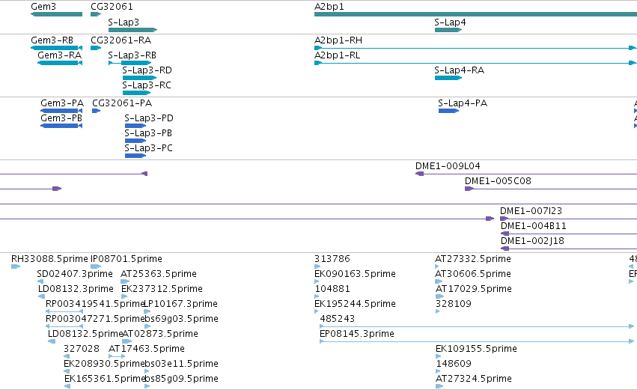The width and height of the screenshot is (637, 390).
Task: Select the 485243 EST alignment line
Action: pos(477,326)
